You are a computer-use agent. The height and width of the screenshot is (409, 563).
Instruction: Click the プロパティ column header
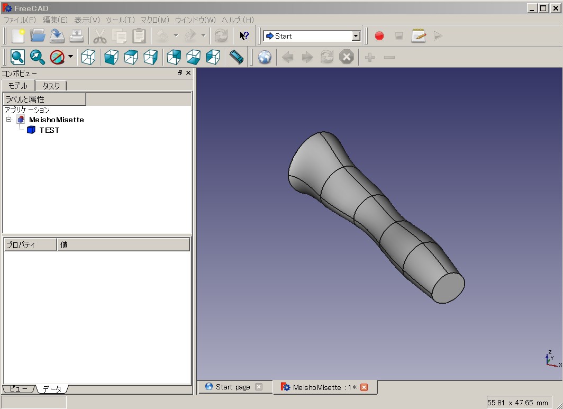tap(31, 244)
